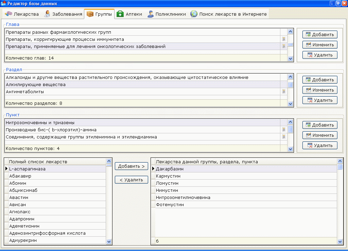
Task: Select 'Производные бис-( b-хлорэтил)-амина' row
Action: point(142,130)
